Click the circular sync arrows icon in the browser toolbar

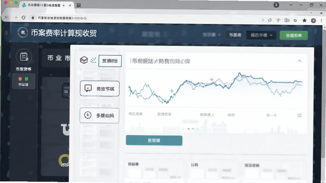[x=295, y=20]
